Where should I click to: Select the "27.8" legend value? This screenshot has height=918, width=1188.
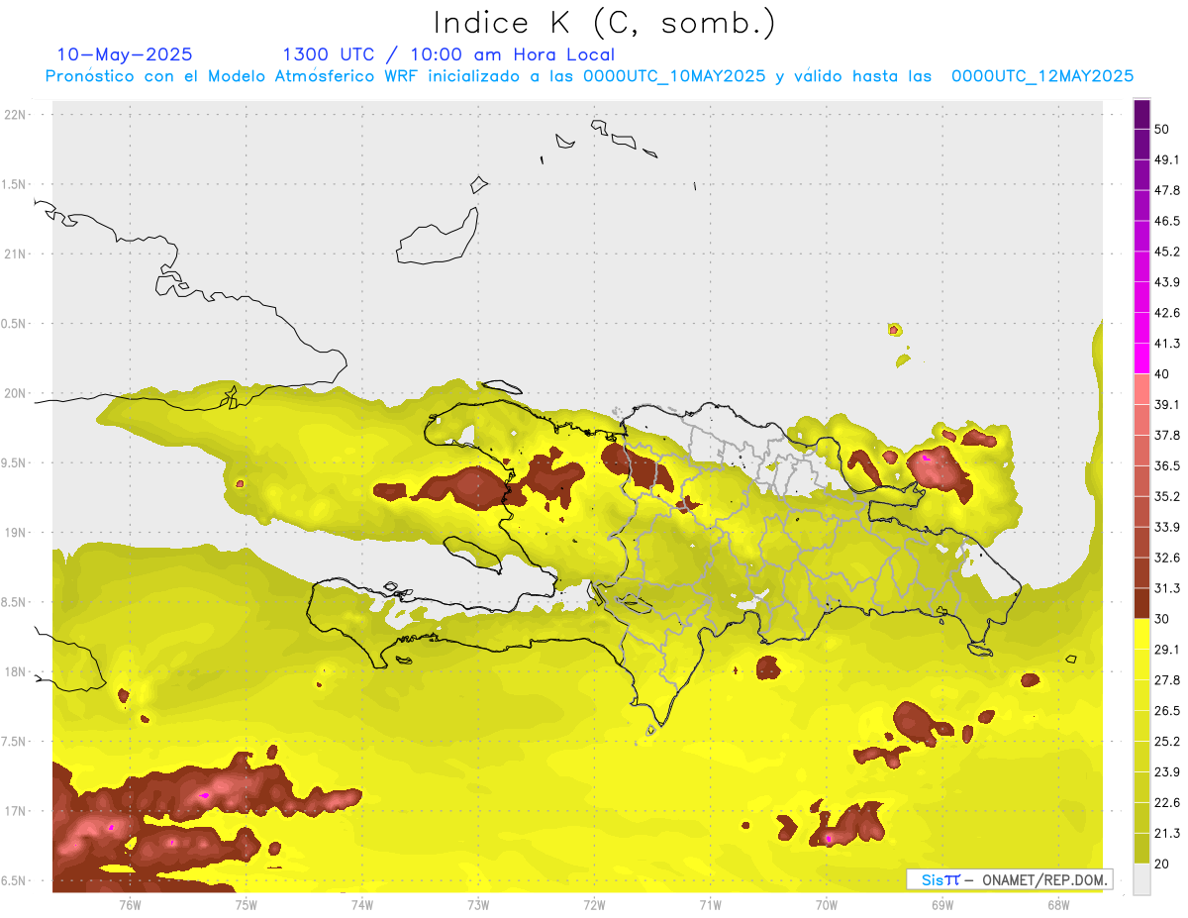[x=1167, y=680]
